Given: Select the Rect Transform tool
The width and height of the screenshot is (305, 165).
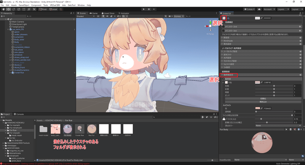Looking at the screenshot, I should [24, 9].
